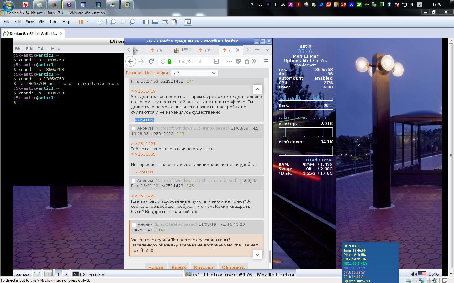The image size is (454, 283).
Task: Take a VMware snapshot
Action: tap(113, 22)
